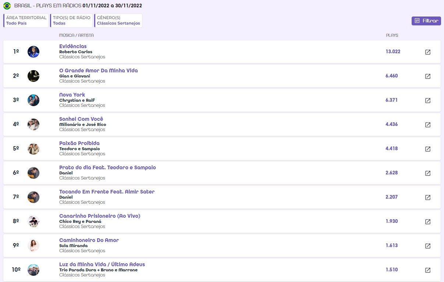Click Daniel avatar in 6th place row
Image resolution: width=444 pixels, height=282 pixels.
[33, 173]
